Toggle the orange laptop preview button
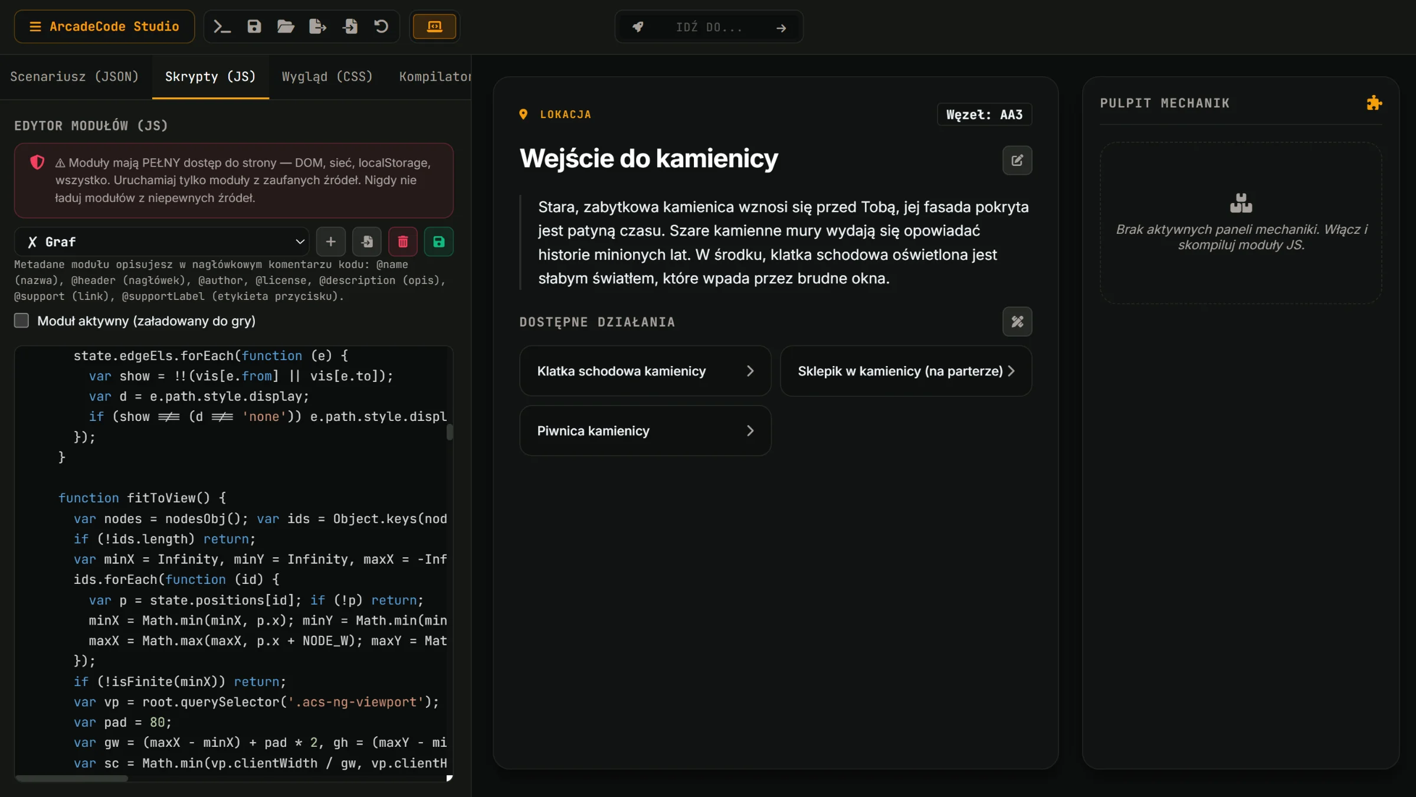The image size is (1416, 797). coord(434,27)
